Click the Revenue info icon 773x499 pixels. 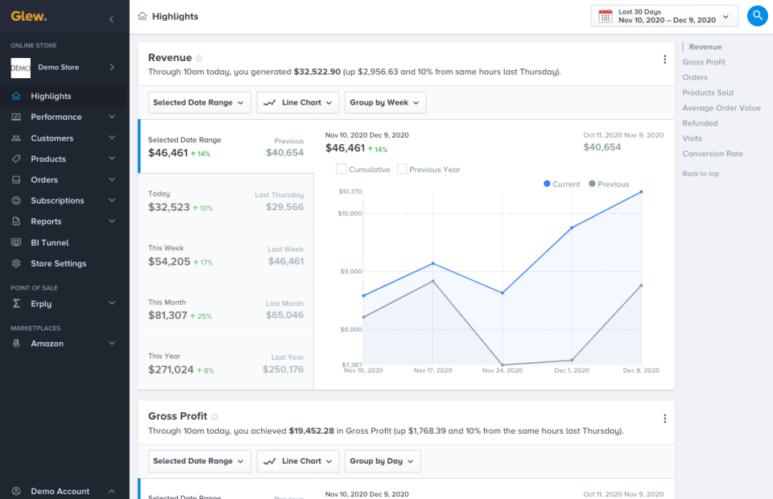tap(200, 59)
